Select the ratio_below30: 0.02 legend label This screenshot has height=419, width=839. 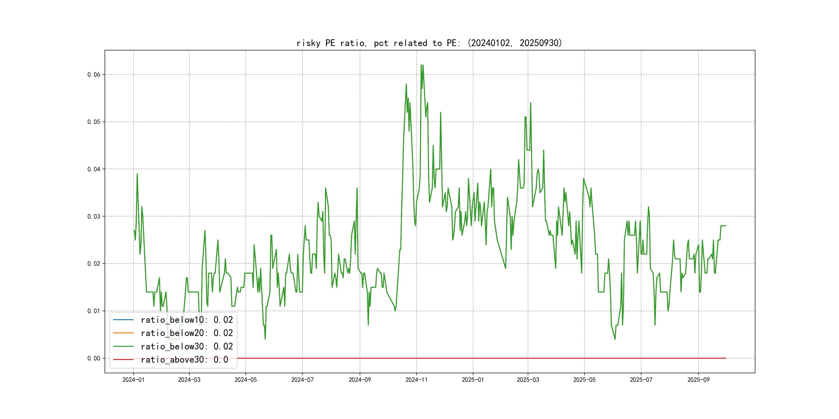187,347
